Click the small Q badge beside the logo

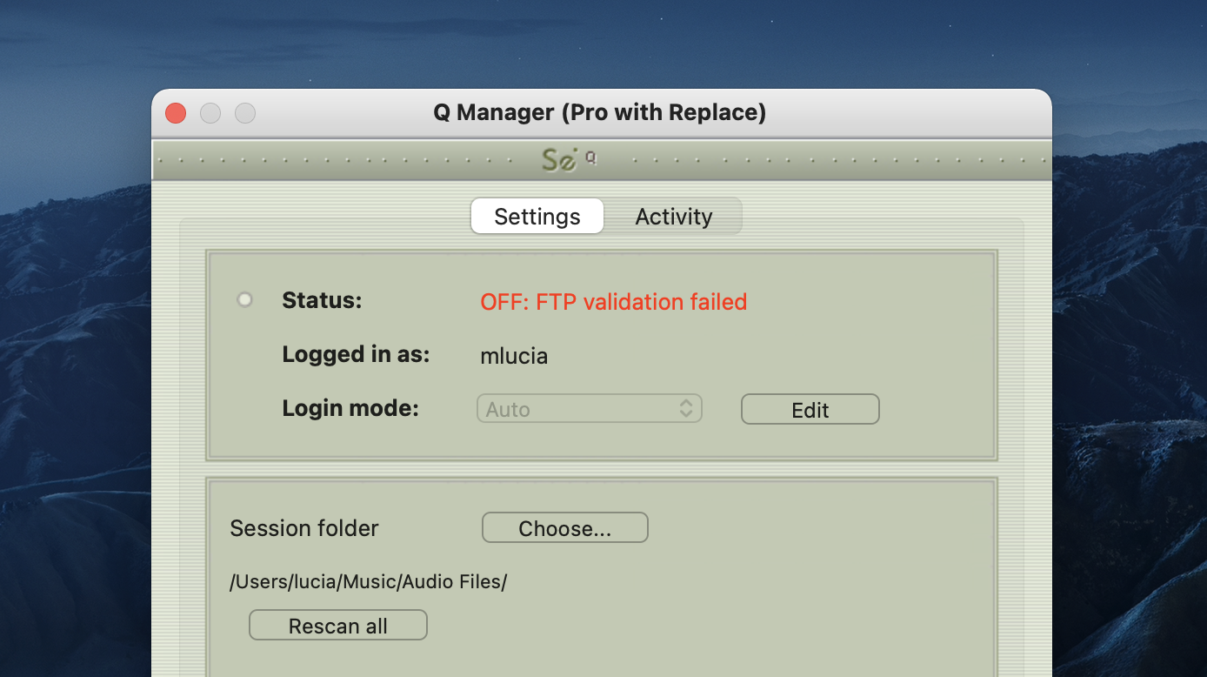(590, 158)
